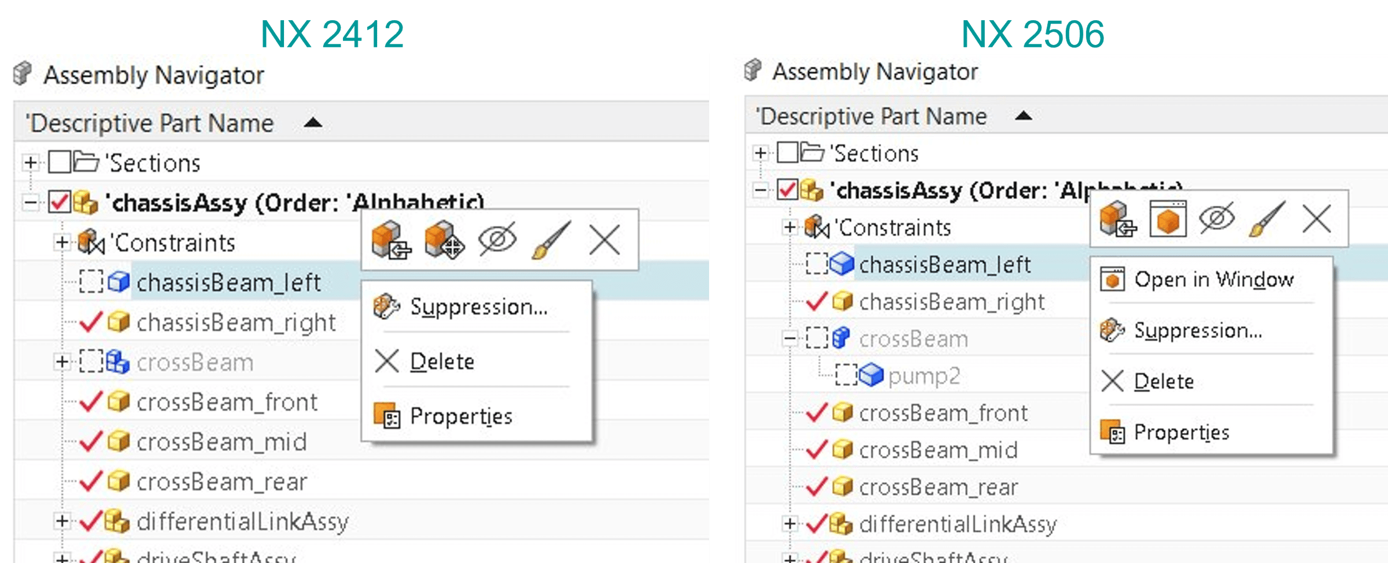Click chassisBeam_right part icon in NX 2506
Viewport: 1388px width, 563px height.
[x=842, y=301]
